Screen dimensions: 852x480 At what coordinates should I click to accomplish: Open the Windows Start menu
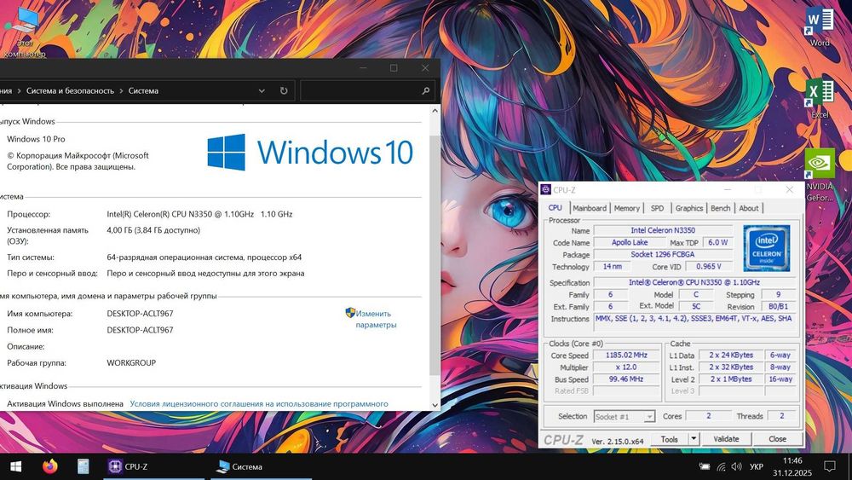[x=15, y=466]
